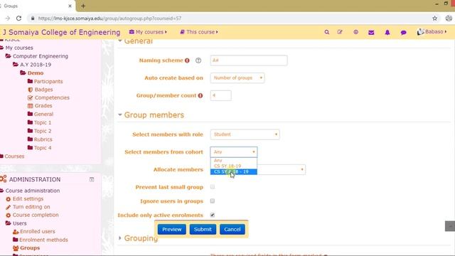The height and width of the screenshot is (256, 455).
Task: Click the site lock icon in address bar
Action: [x=33, y=18]
